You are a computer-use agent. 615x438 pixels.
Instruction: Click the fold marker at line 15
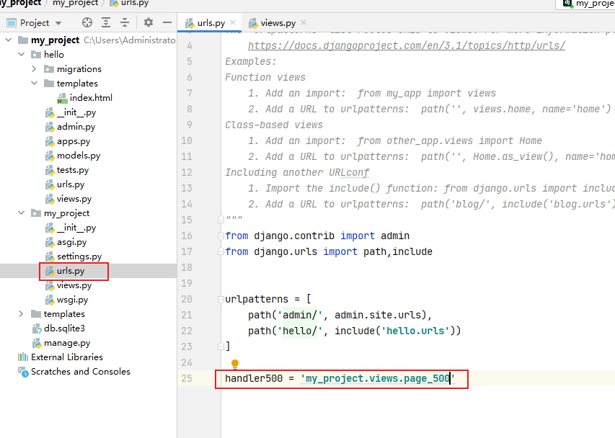point(221,220)
